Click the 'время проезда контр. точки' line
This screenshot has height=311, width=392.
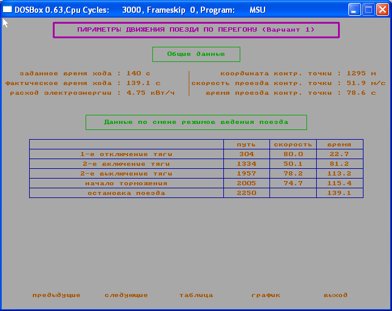[291, 93]
